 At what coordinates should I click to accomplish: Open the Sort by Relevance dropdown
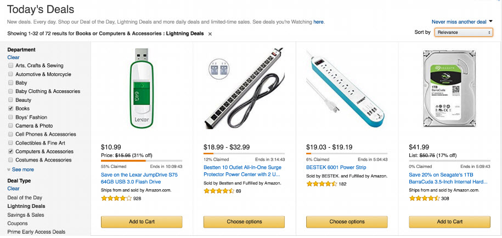[x=464, y=32]
